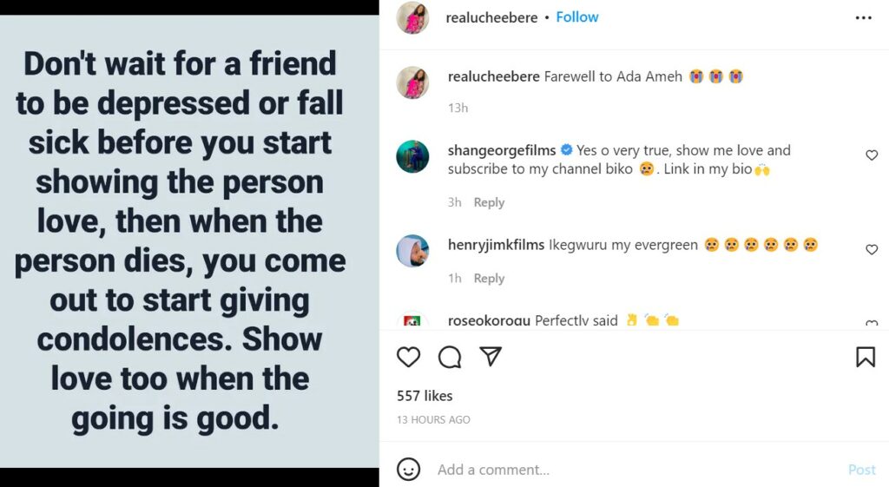Share the post with the paper plane icon
This screenshot has width=889, height=487.
(x=491, y=357)
